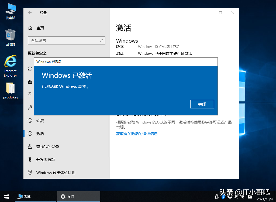This screenshot has height=202, width=276.
Task: Click the 更新和安全 section heading
Action: coord(37,53)
